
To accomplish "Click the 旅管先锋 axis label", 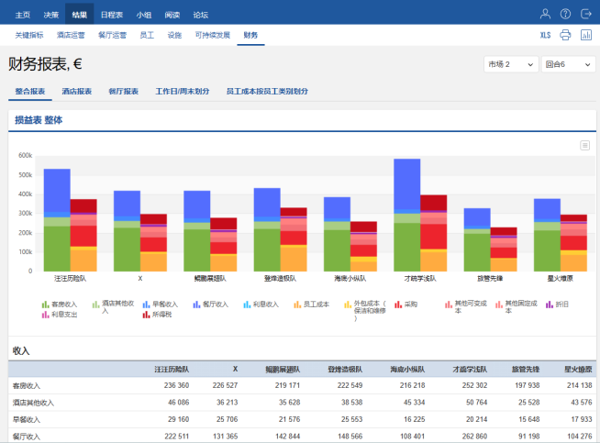I will click(x=490, y=279).
